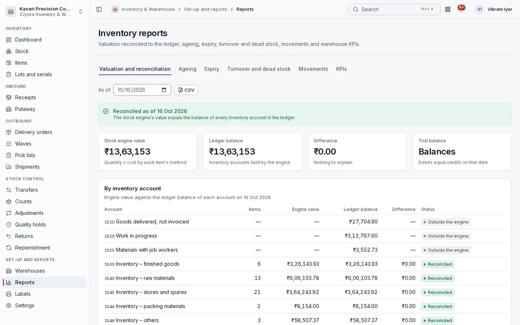Switch to Valuation and reconciliation tab

(x=135, y=69)
